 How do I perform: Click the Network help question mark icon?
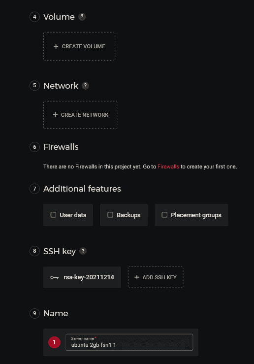click(x=85, y=86)
